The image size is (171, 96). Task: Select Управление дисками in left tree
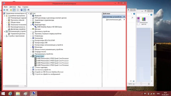18,34
